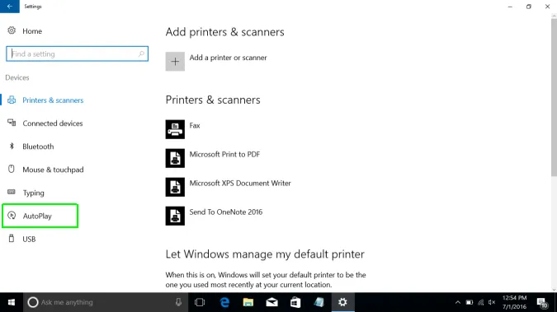Click the search magnifier icon in Find a setting
This screenshot has width=557, height=312.
click(x=141, y=54)
